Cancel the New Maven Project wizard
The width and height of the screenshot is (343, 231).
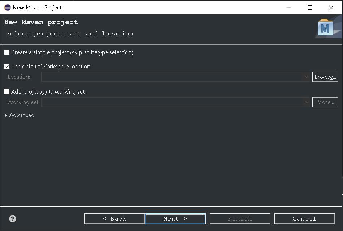[304, 219]
